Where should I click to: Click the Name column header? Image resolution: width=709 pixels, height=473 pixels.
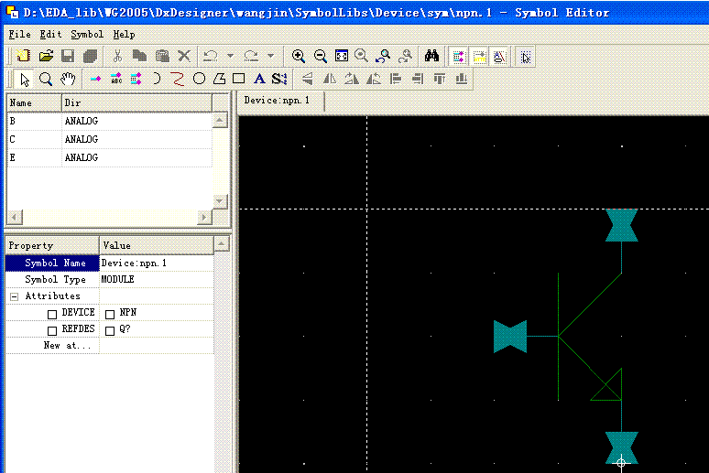(x=35, y=103)
